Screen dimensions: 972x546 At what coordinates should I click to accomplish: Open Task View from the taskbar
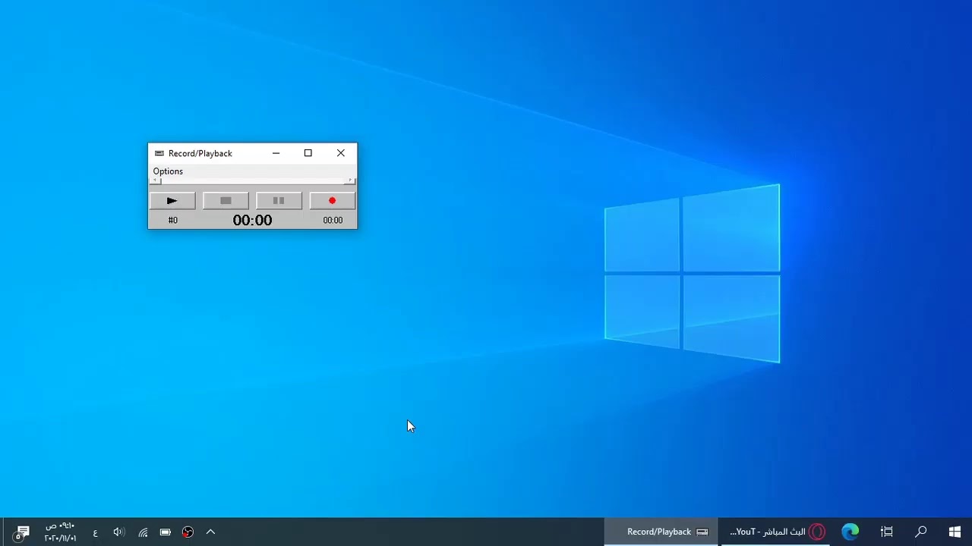pyautogui.click(x=886, y=532)
